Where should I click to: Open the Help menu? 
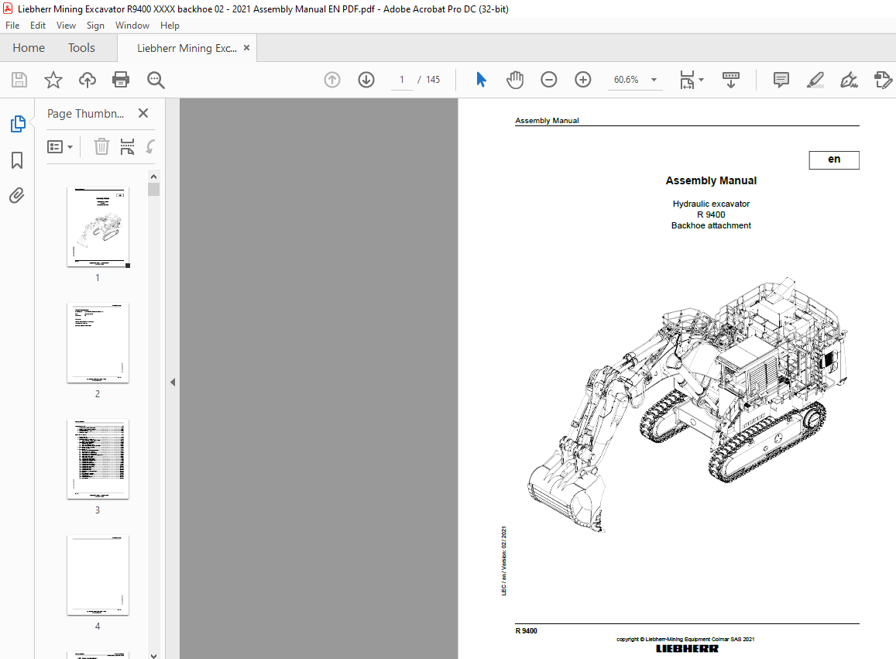(x=170, y=25)
